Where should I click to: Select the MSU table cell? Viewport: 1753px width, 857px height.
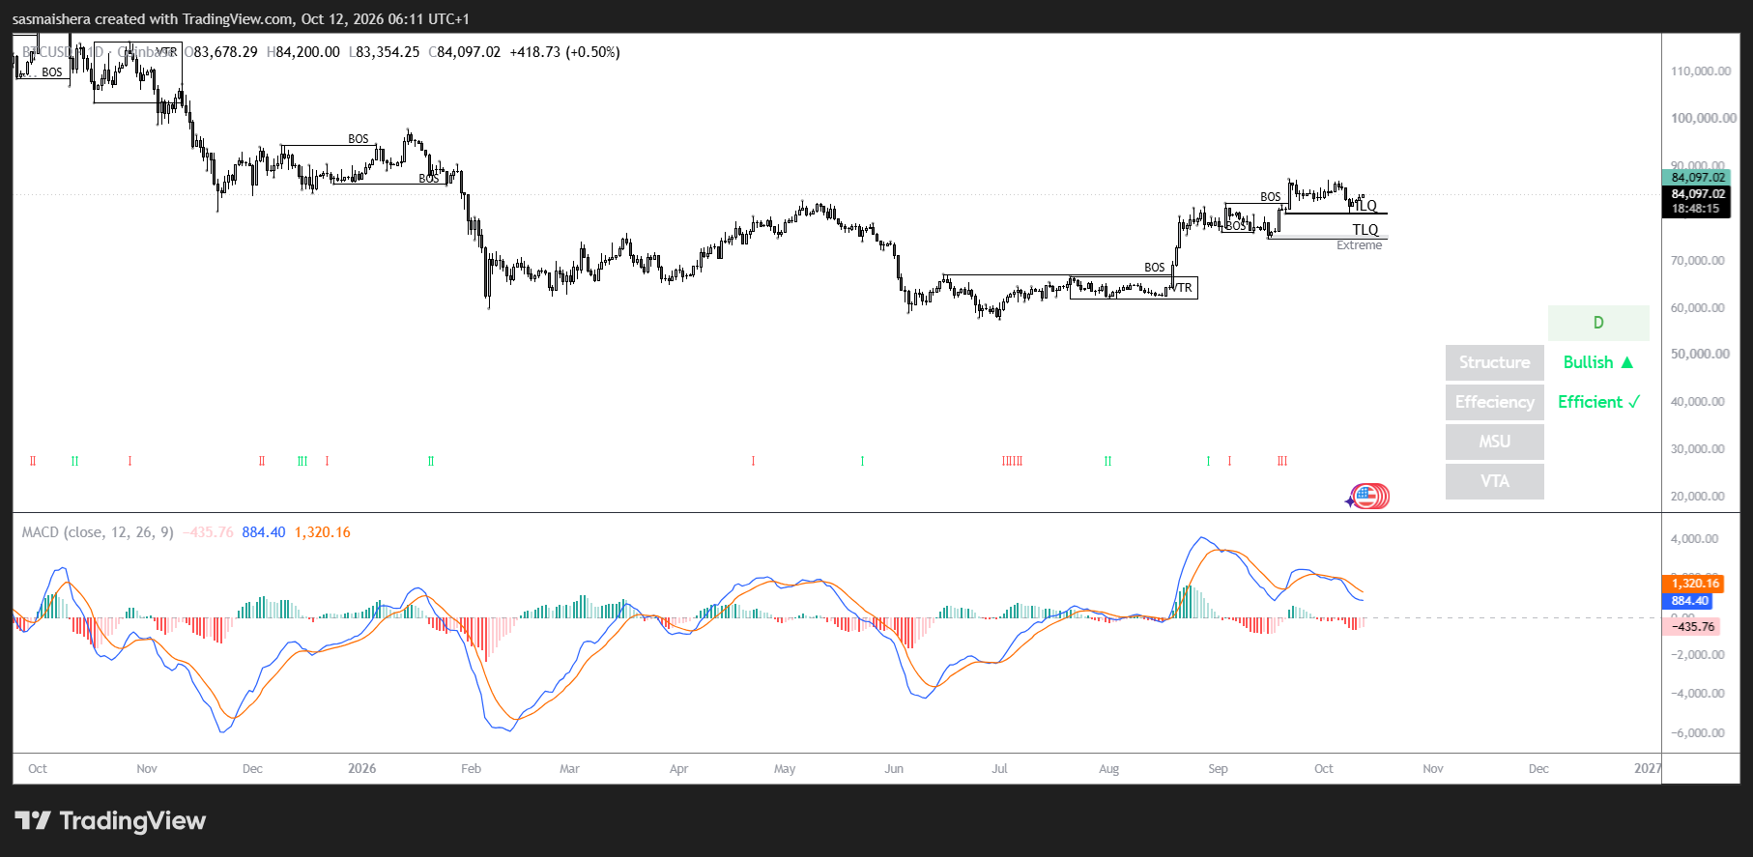coord(1494,442)
